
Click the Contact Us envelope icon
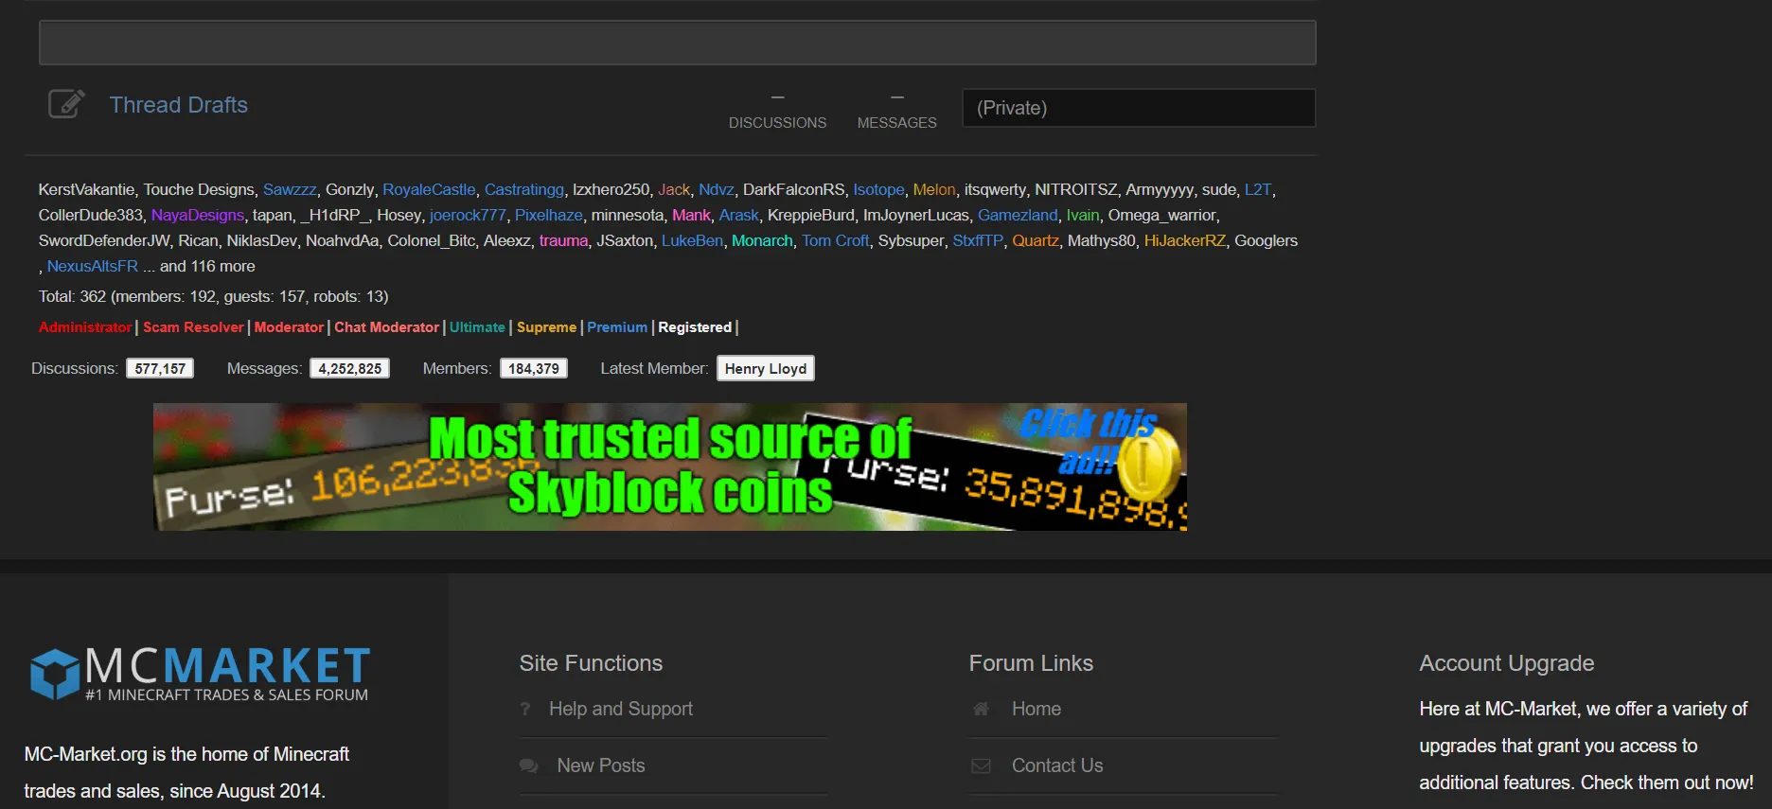click(982, 765)
